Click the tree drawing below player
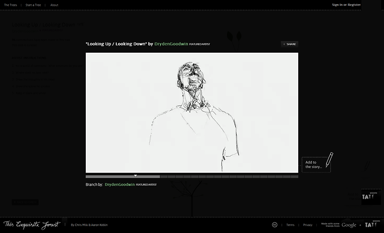The height and width of the screenshot is (233, 384). click(190, 198)
